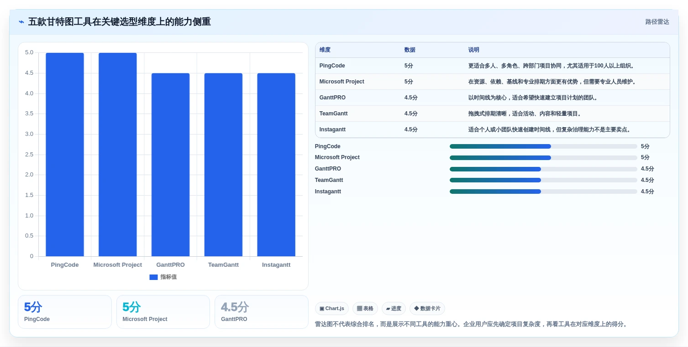Click the PingCode bar in the chart
Image resolution: width=688 pixels, height=347 pixels.
point(65,155)
